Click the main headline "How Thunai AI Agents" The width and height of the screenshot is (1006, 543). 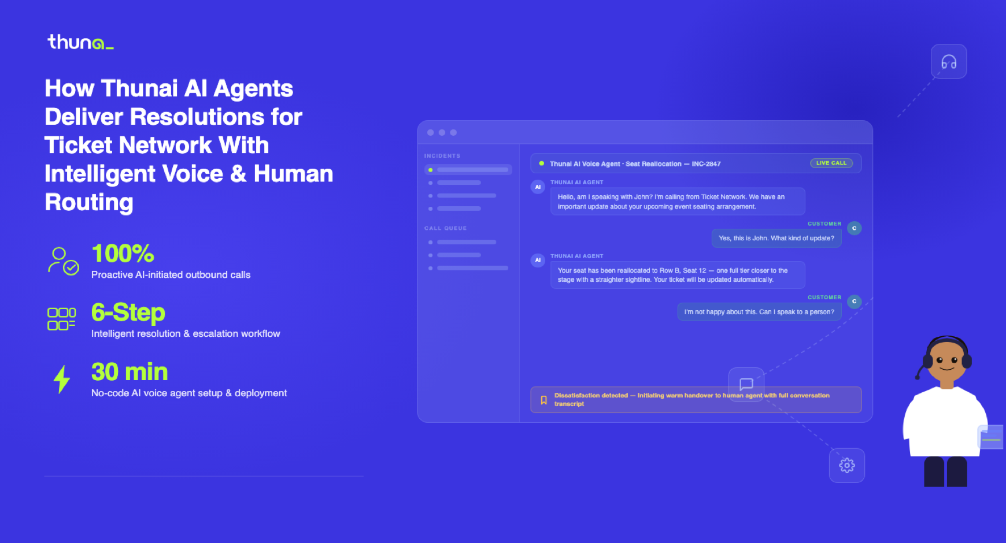click(x=188, y=145)
